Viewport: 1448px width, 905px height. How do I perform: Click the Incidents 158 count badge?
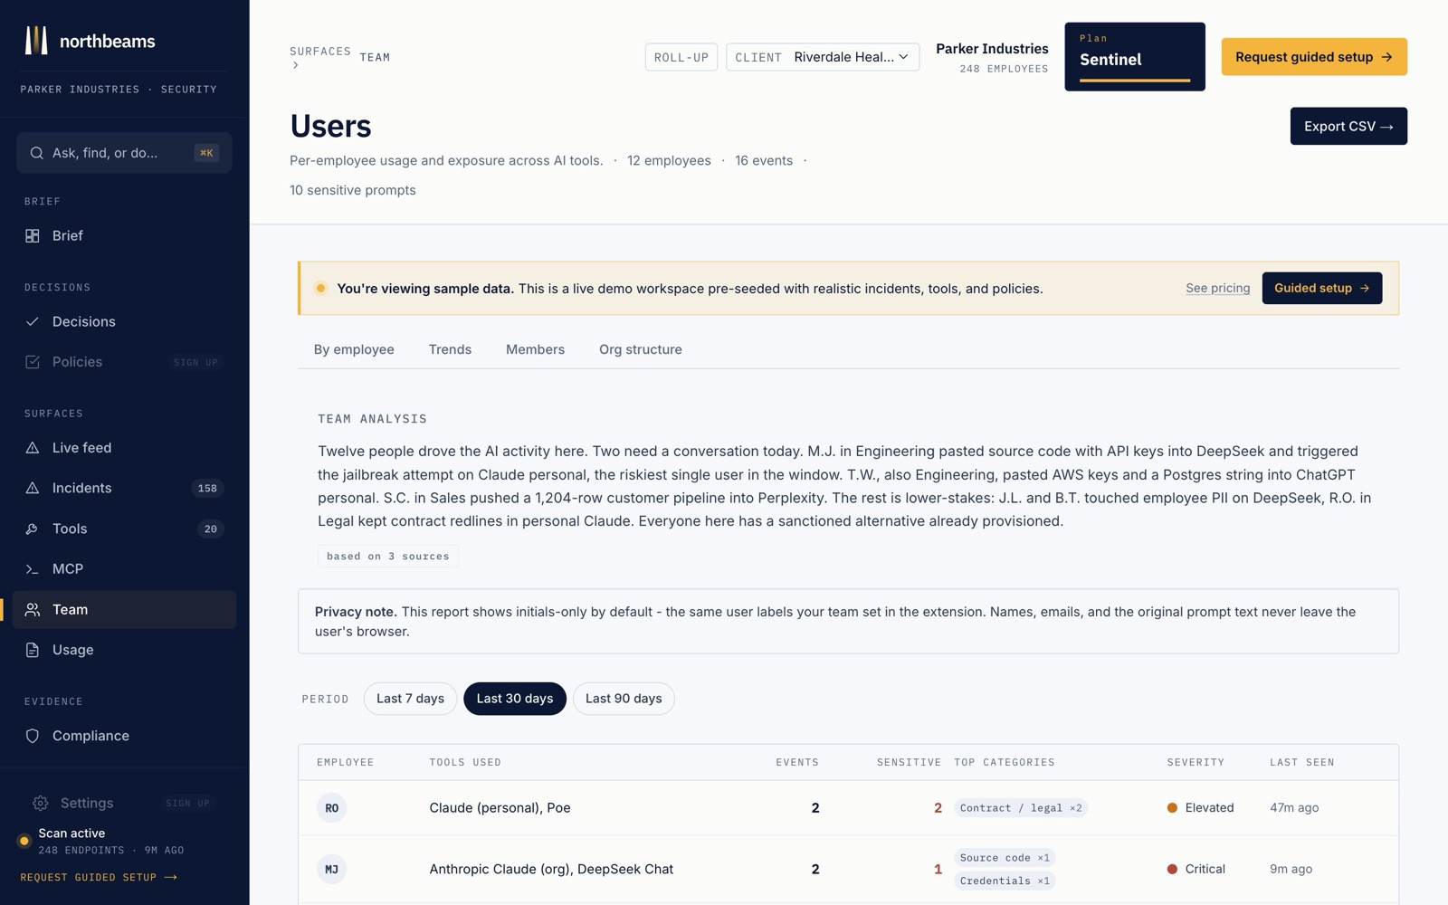pyautogui.click(x=207, y=488)
